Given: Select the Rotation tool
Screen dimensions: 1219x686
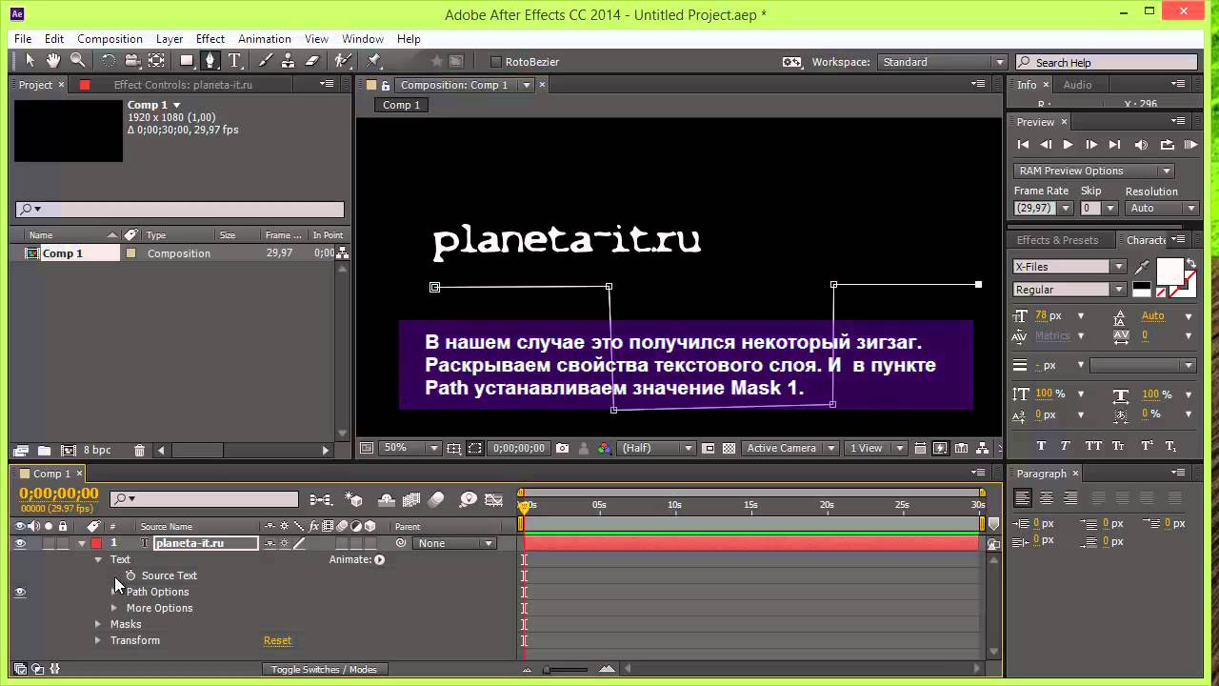Looking at the screenshot, I should [x=109, y=61].
